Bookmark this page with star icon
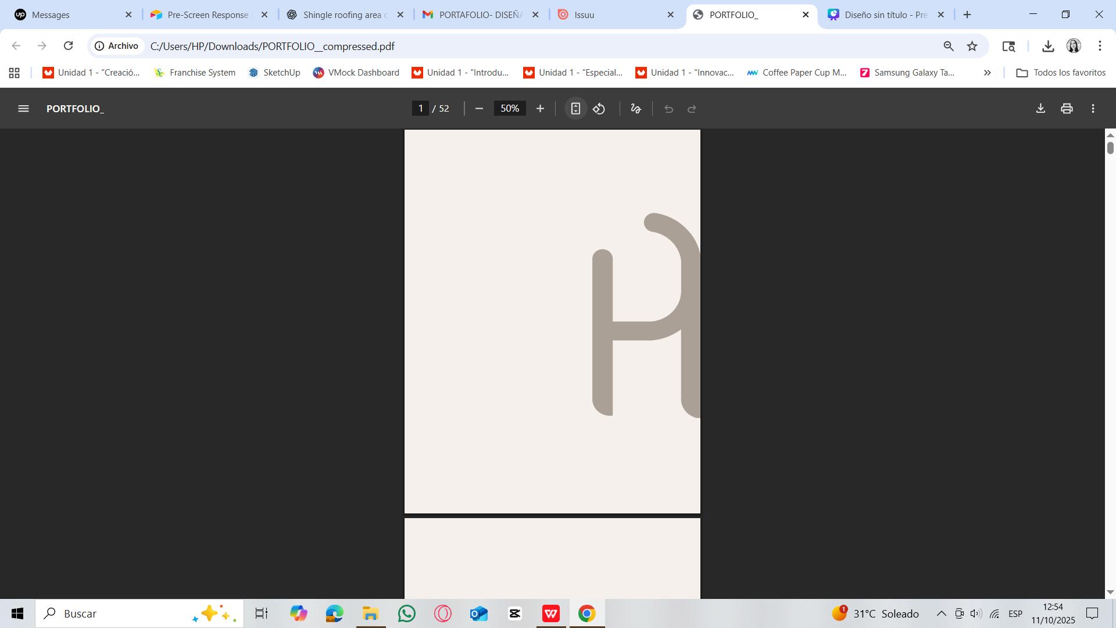This screenshot has height=628, width=1116. tap(972, 46)
